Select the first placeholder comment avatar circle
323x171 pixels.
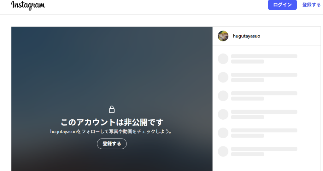pos(223,59)
